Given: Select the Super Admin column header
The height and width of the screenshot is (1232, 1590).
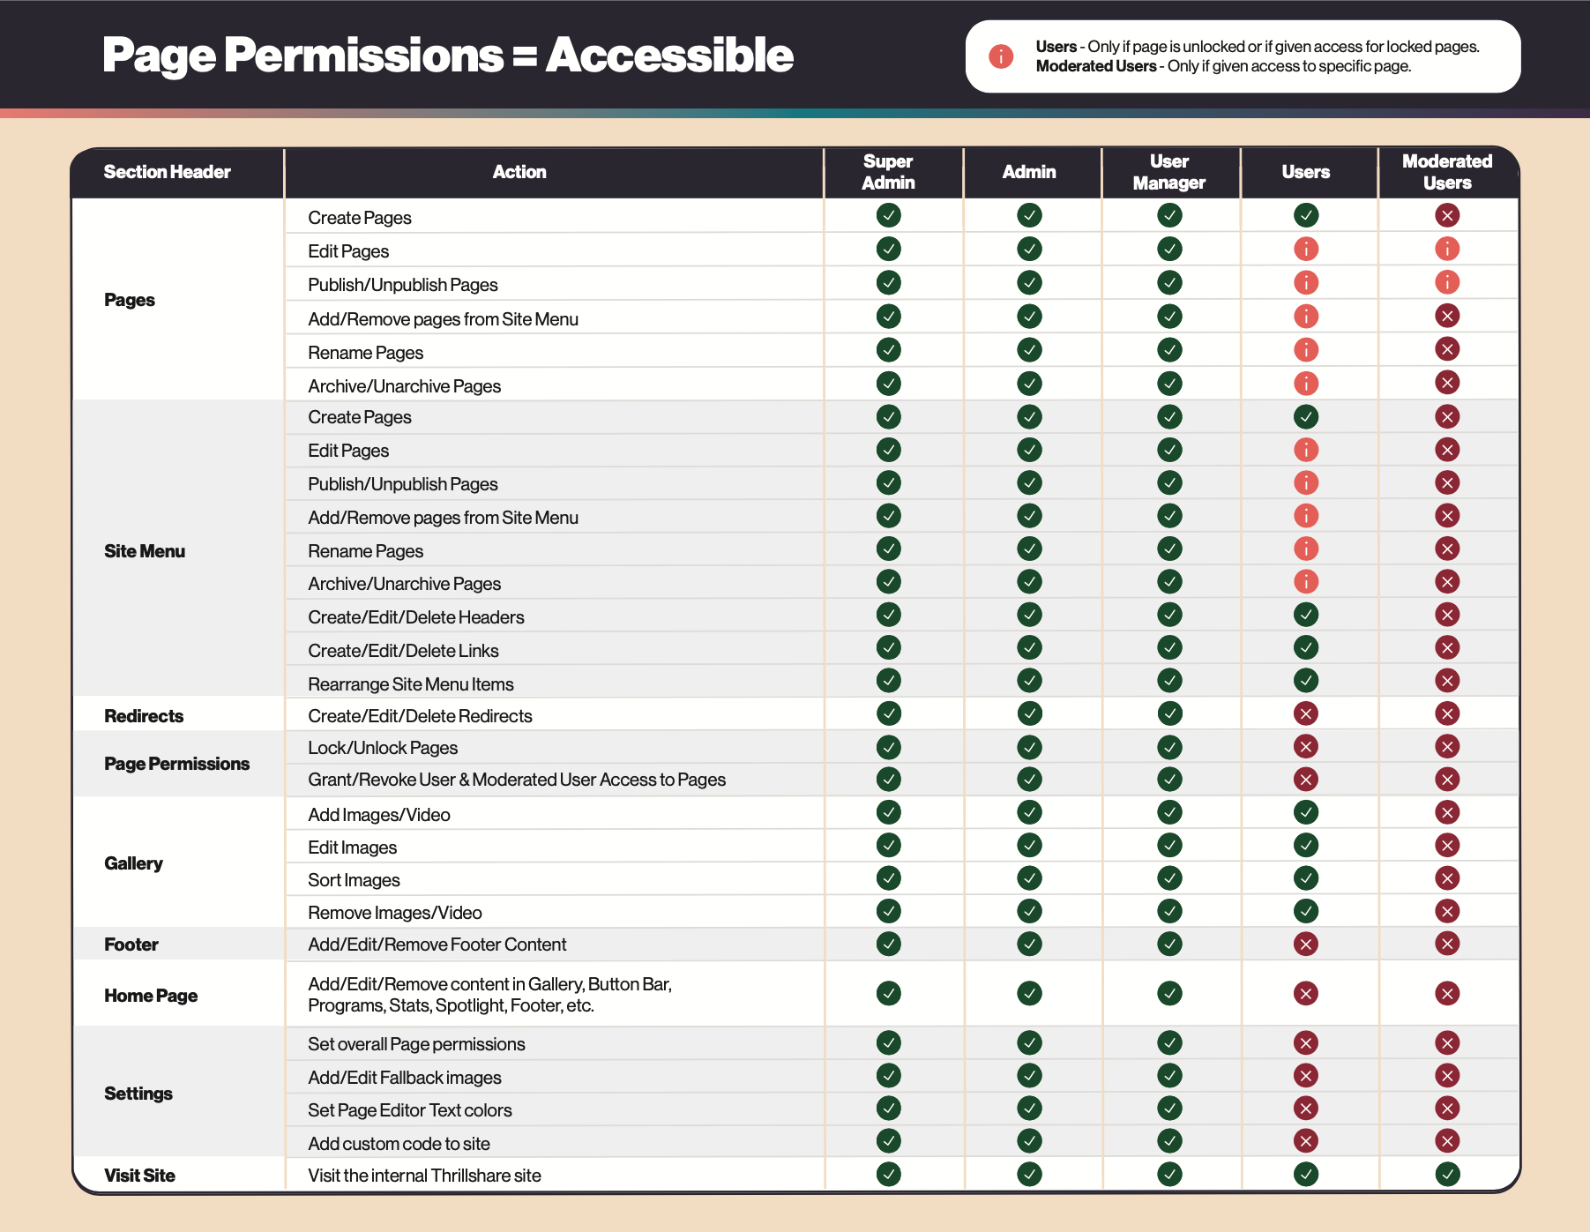Looking at the screenshot, I should [889, 172].
